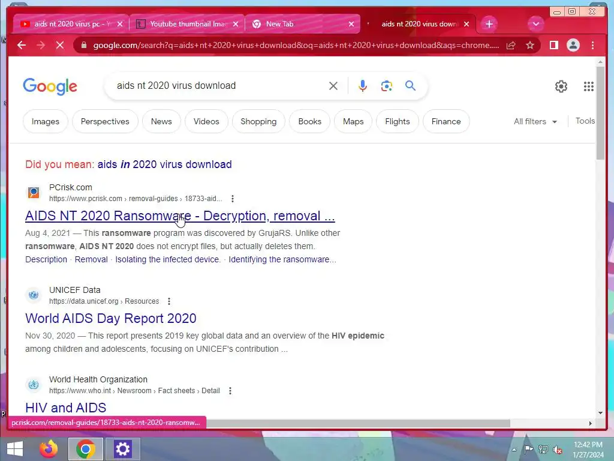Click inside the Google search field

[x=219, y=86]
